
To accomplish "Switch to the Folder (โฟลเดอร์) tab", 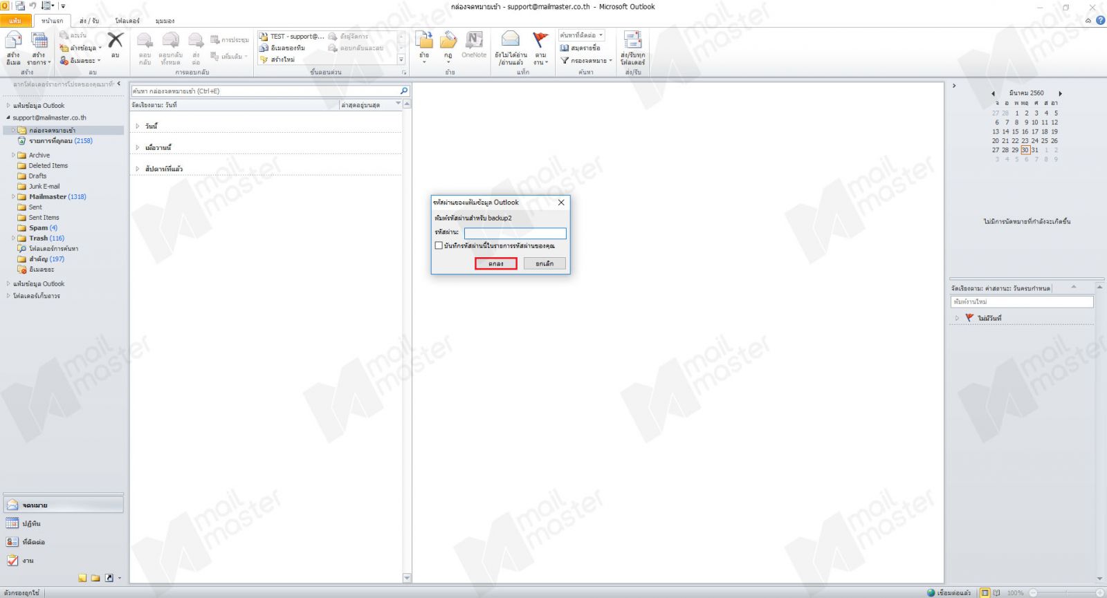I will [127, 21].
